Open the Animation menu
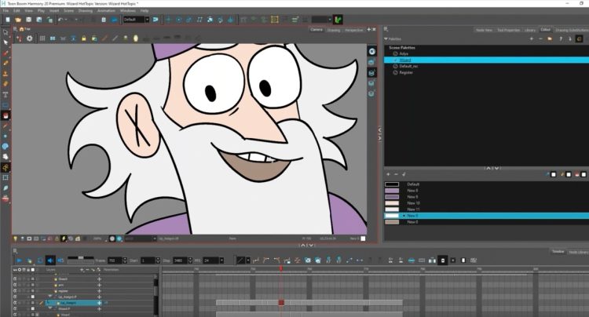Screen dimensions: 589x317 pyautogui.click(x=106, y=10)
